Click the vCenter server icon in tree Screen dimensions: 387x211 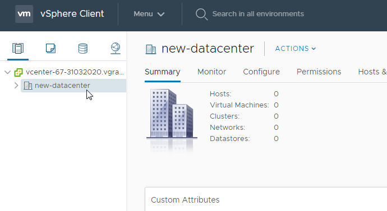pos(19,72)
